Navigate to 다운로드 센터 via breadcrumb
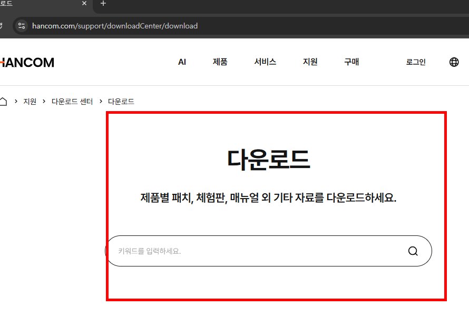469x336 pixels. (72, 101)
